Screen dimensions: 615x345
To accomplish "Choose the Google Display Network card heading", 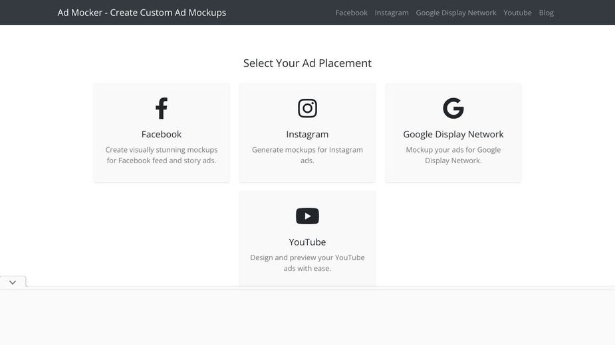I will click(453, 134).
